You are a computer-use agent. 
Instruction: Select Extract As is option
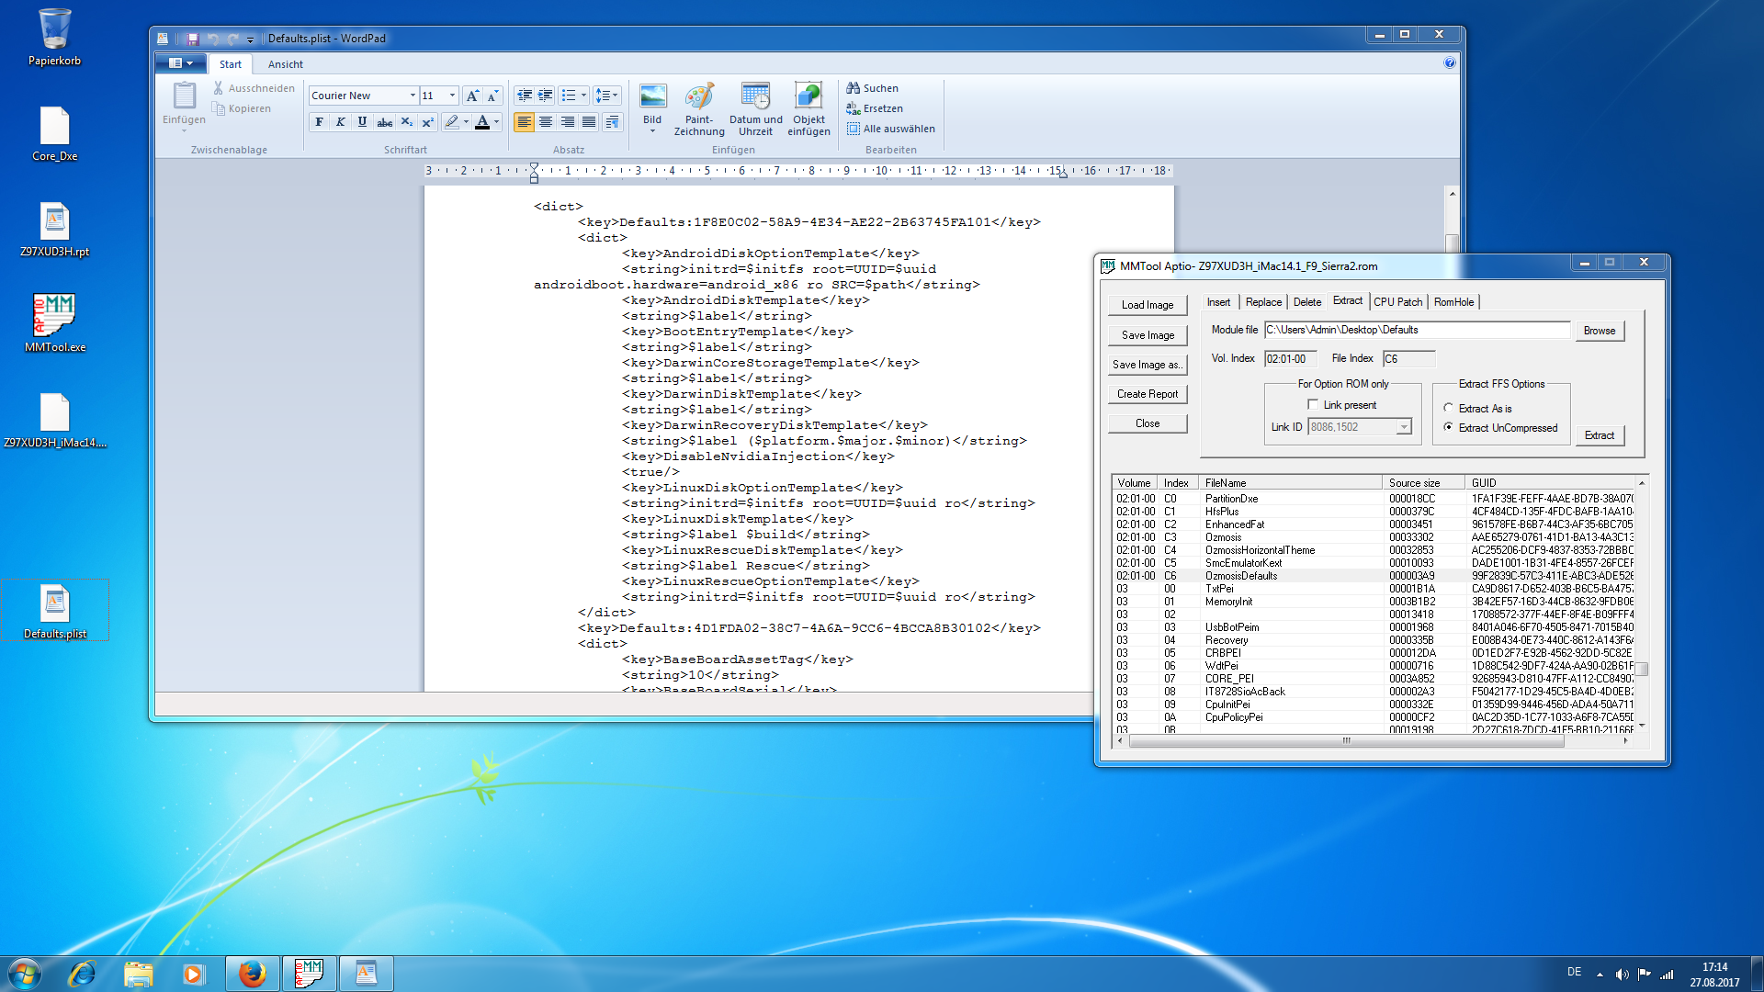pos(1449,409)
